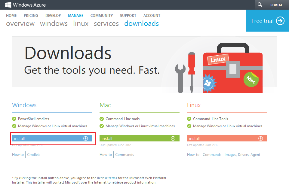Image resolution: width=289 pixels, height=195 pixels.
Task: Click green check beside PowerShell cmdlets
Action: point(14,119)
